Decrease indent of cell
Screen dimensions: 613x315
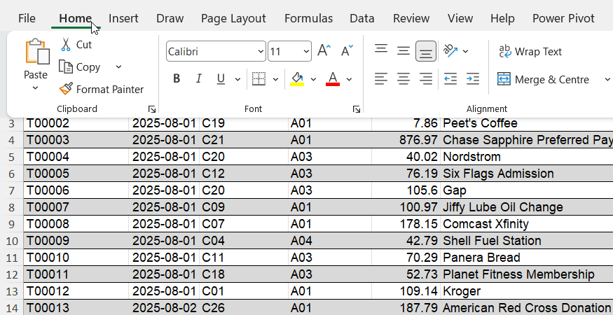450,79
